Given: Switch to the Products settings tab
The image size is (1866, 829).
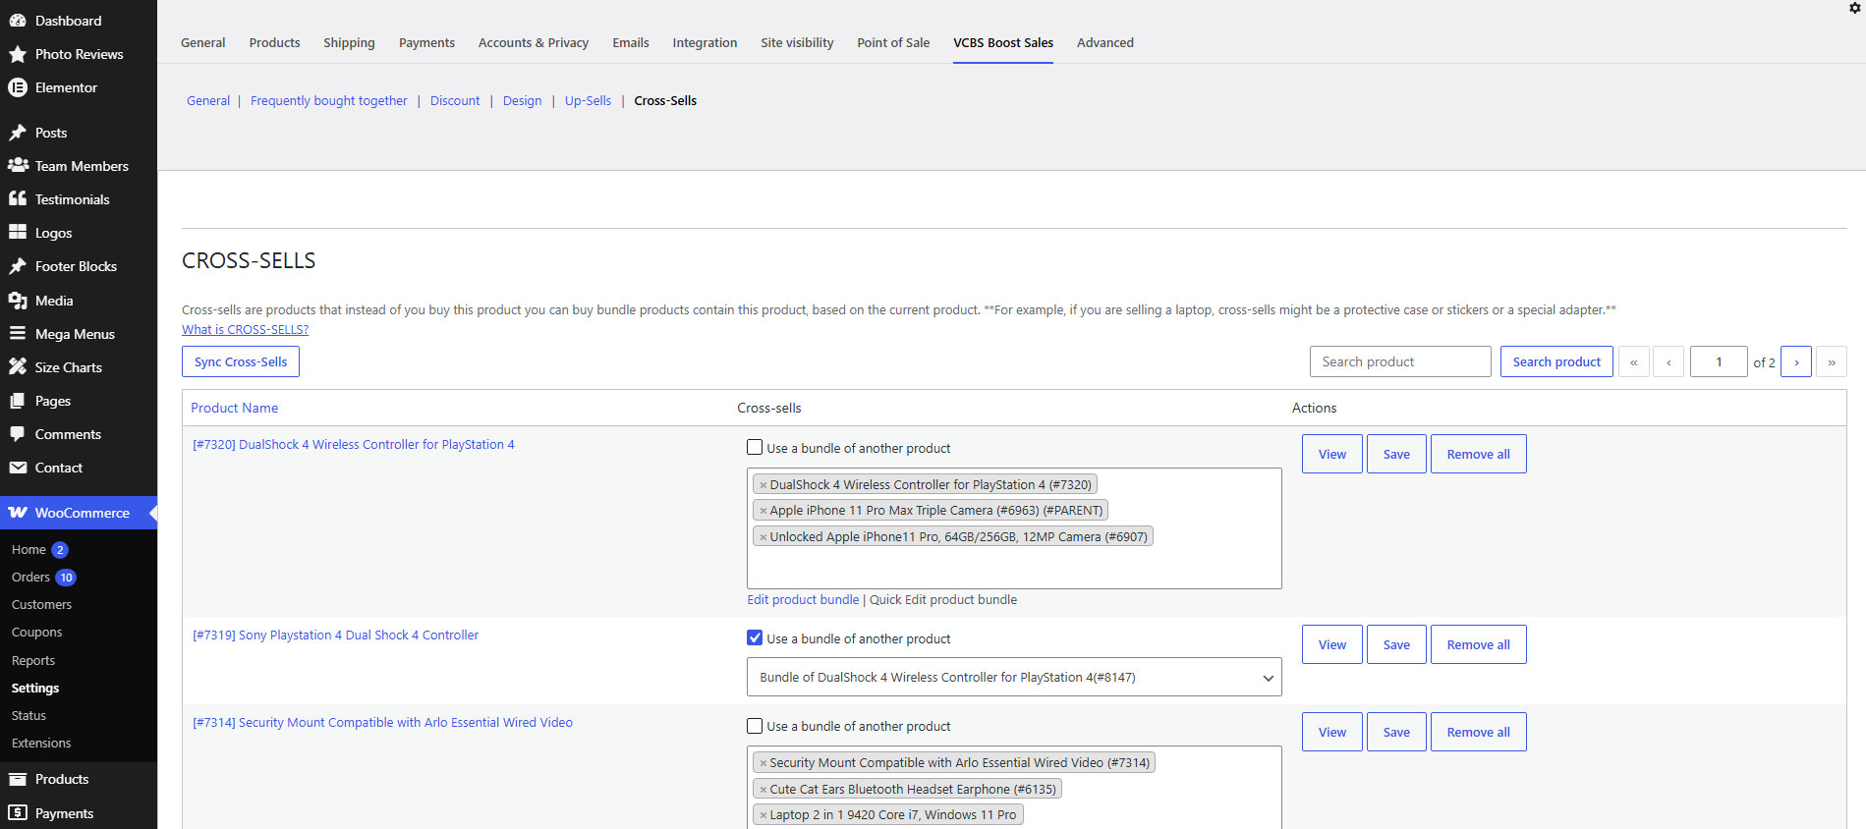Looking at the screenshot, I should click(x=275, y=42).
